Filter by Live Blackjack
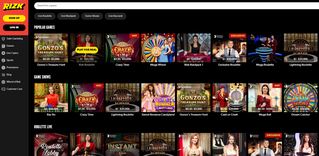The image size is (319, 156). pos(68,16)
